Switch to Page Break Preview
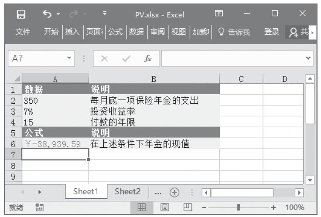321x217 pixels. pos(188,208)
